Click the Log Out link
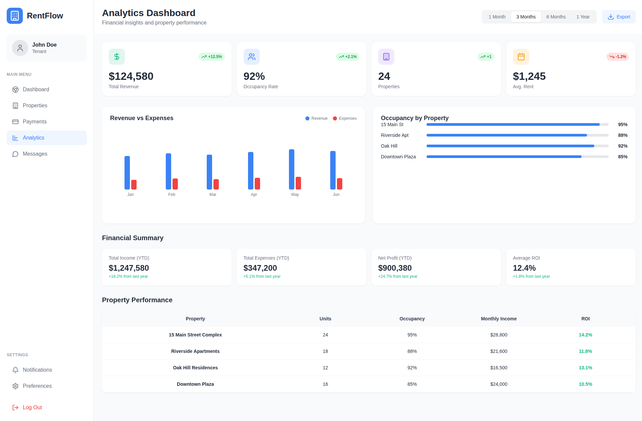The width and height of the screenshot is (642, 421). pyautogui.click(x=32, y=407)
